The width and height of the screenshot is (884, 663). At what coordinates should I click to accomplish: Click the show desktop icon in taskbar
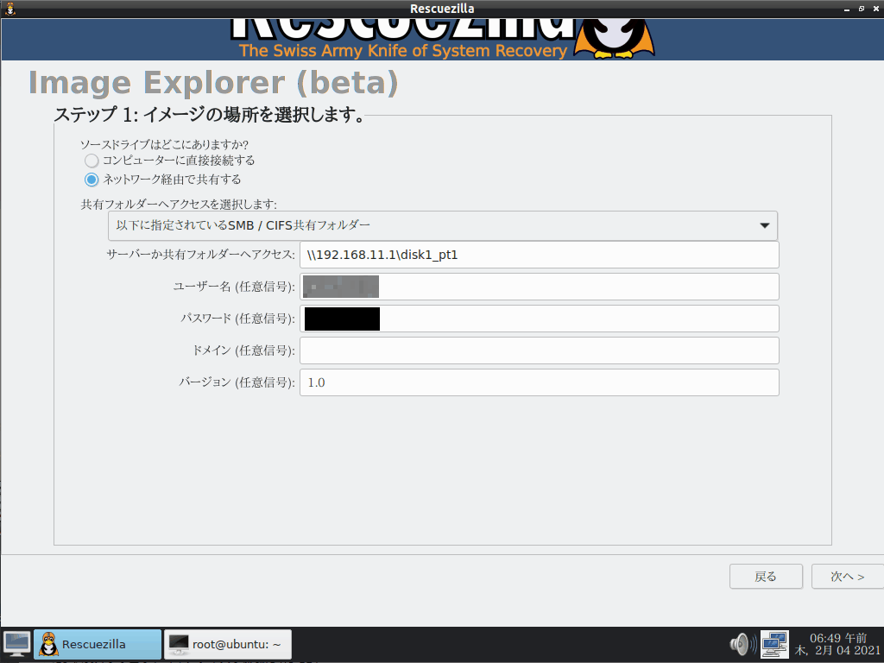17,644
